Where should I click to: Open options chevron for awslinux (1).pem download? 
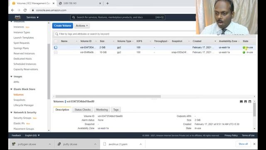click(x=140, y=144)
